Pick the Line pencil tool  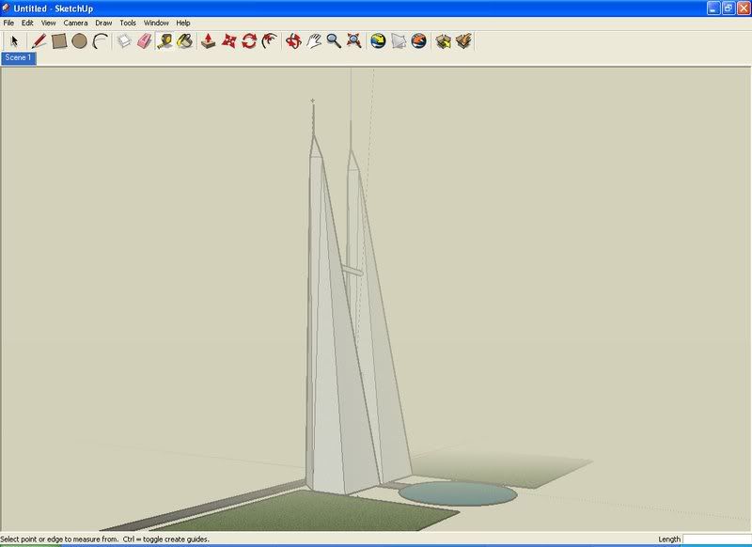(39, 41)
